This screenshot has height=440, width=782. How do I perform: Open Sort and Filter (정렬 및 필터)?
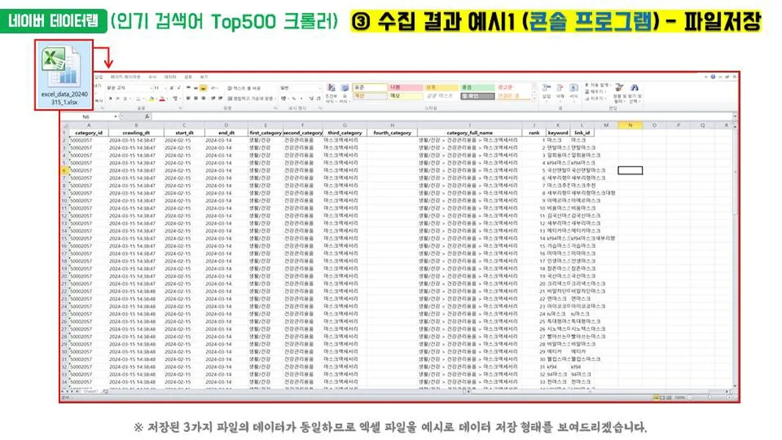619,93
